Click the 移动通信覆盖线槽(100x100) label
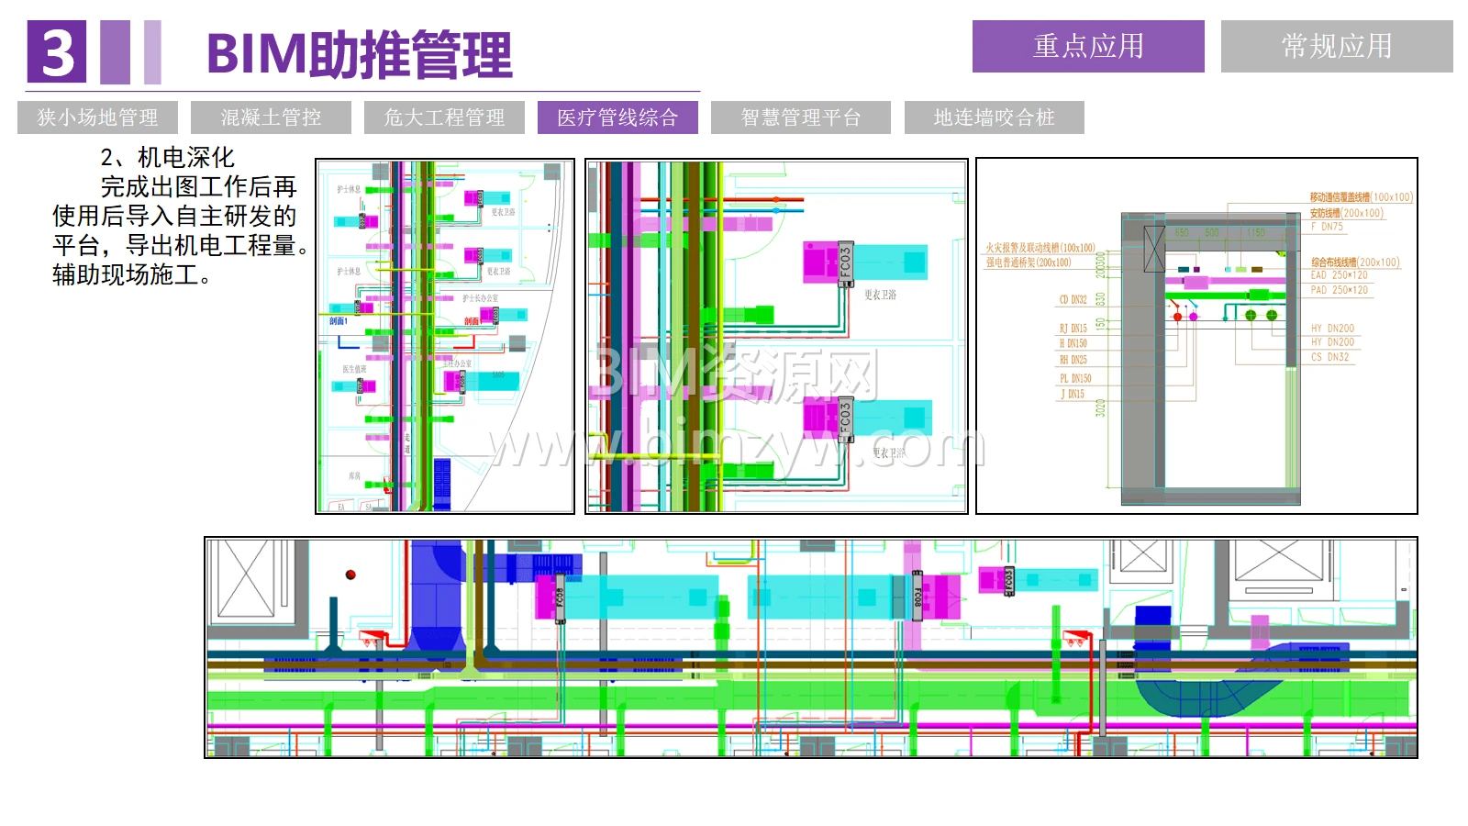1468x826 pixels. pos(1361,197)
